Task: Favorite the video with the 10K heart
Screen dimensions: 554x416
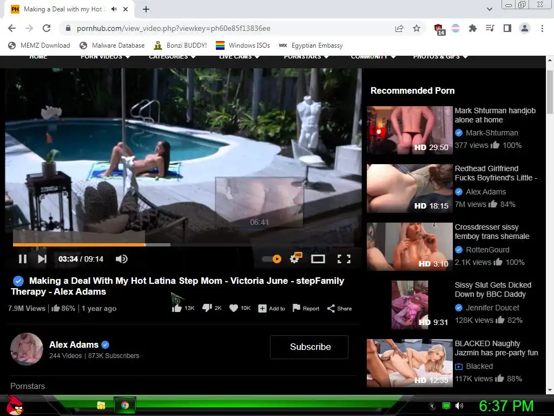Action: coord(240,308)
